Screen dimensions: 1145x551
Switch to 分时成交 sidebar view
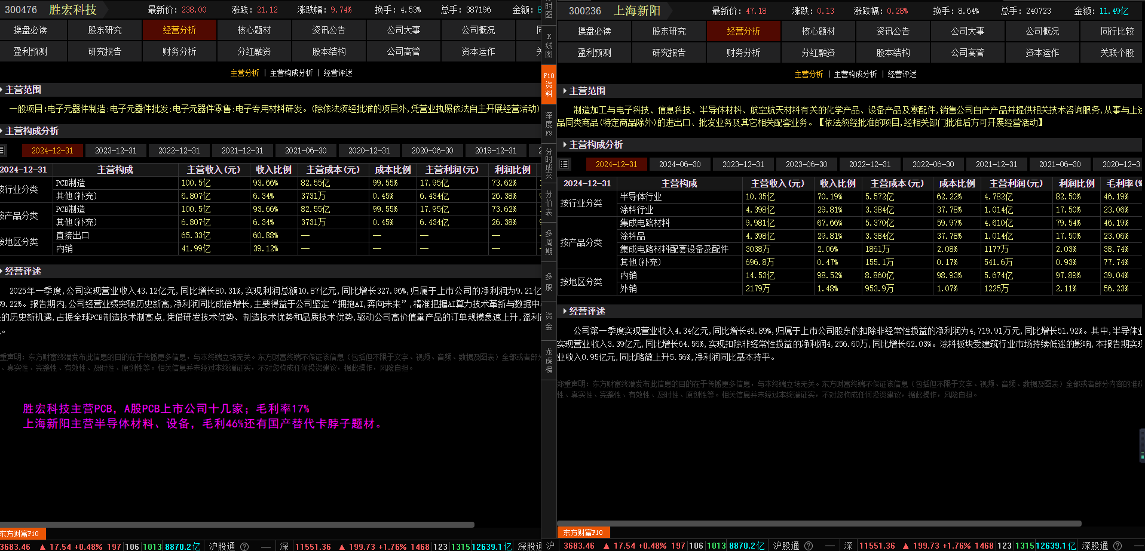pos(549,164)
